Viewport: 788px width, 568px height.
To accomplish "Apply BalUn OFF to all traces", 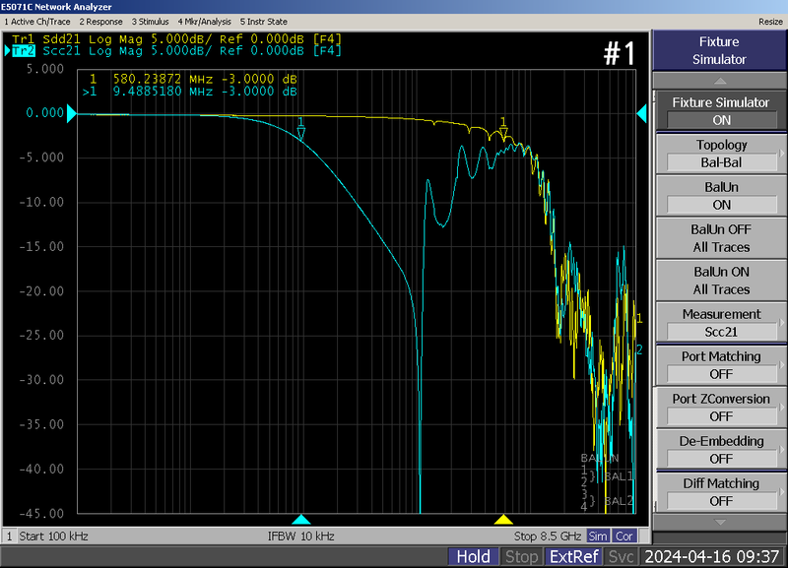I will tap(721, 238).
